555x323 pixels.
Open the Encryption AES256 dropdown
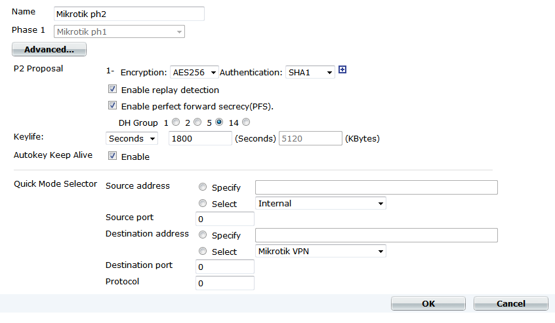pyautogui.click(x=194, y=73)
